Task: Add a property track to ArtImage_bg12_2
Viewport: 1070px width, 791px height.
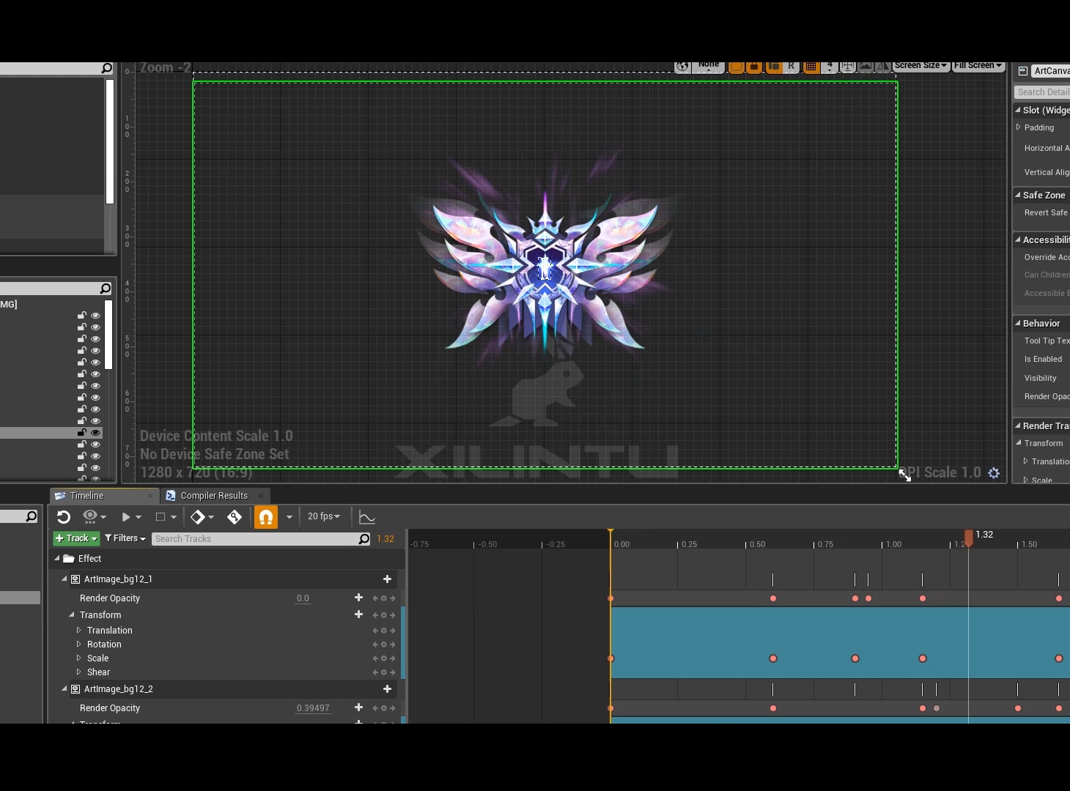Action: (x=388, y=689)
